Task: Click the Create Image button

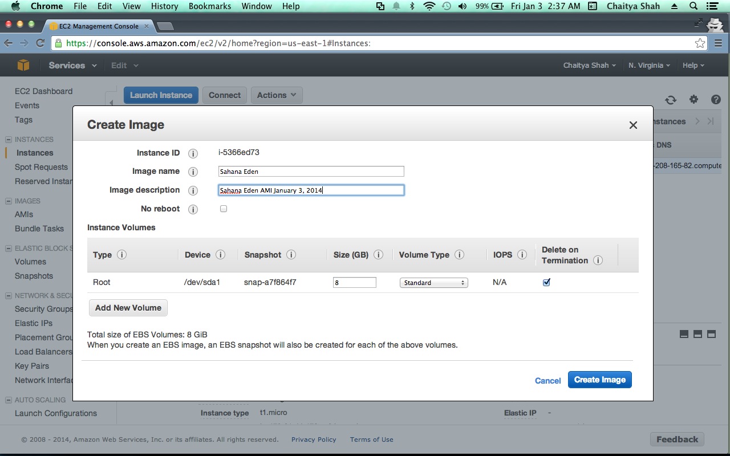Action: coord(599,380)
